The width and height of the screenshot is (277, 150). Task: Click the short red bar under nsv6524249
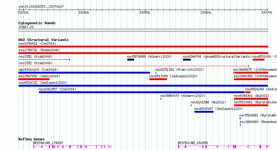point(248,92)
